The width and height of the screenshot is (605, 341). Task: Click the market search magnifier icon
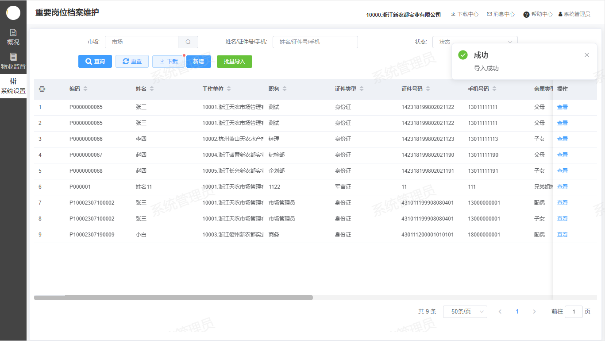pyautogui.click(x=188, y=42)
